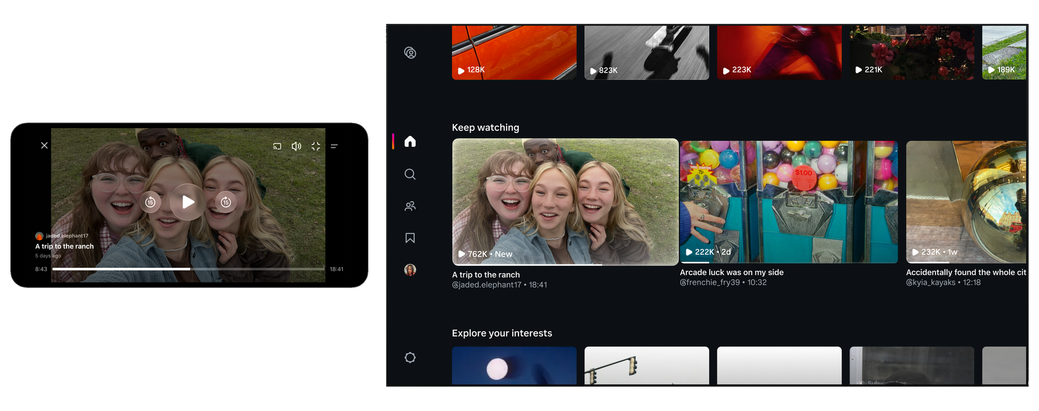1039x411 pixels.
Task: Open the two-line menu in phone player
Action: coord(335,146)
